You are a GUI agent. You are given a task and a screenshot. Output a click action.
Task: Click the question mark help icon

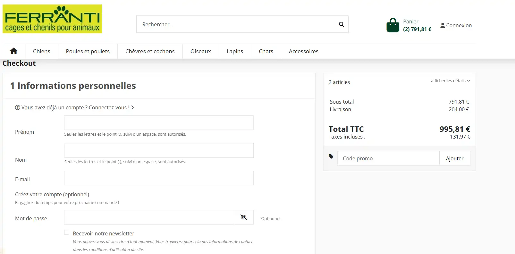[18, 107]
